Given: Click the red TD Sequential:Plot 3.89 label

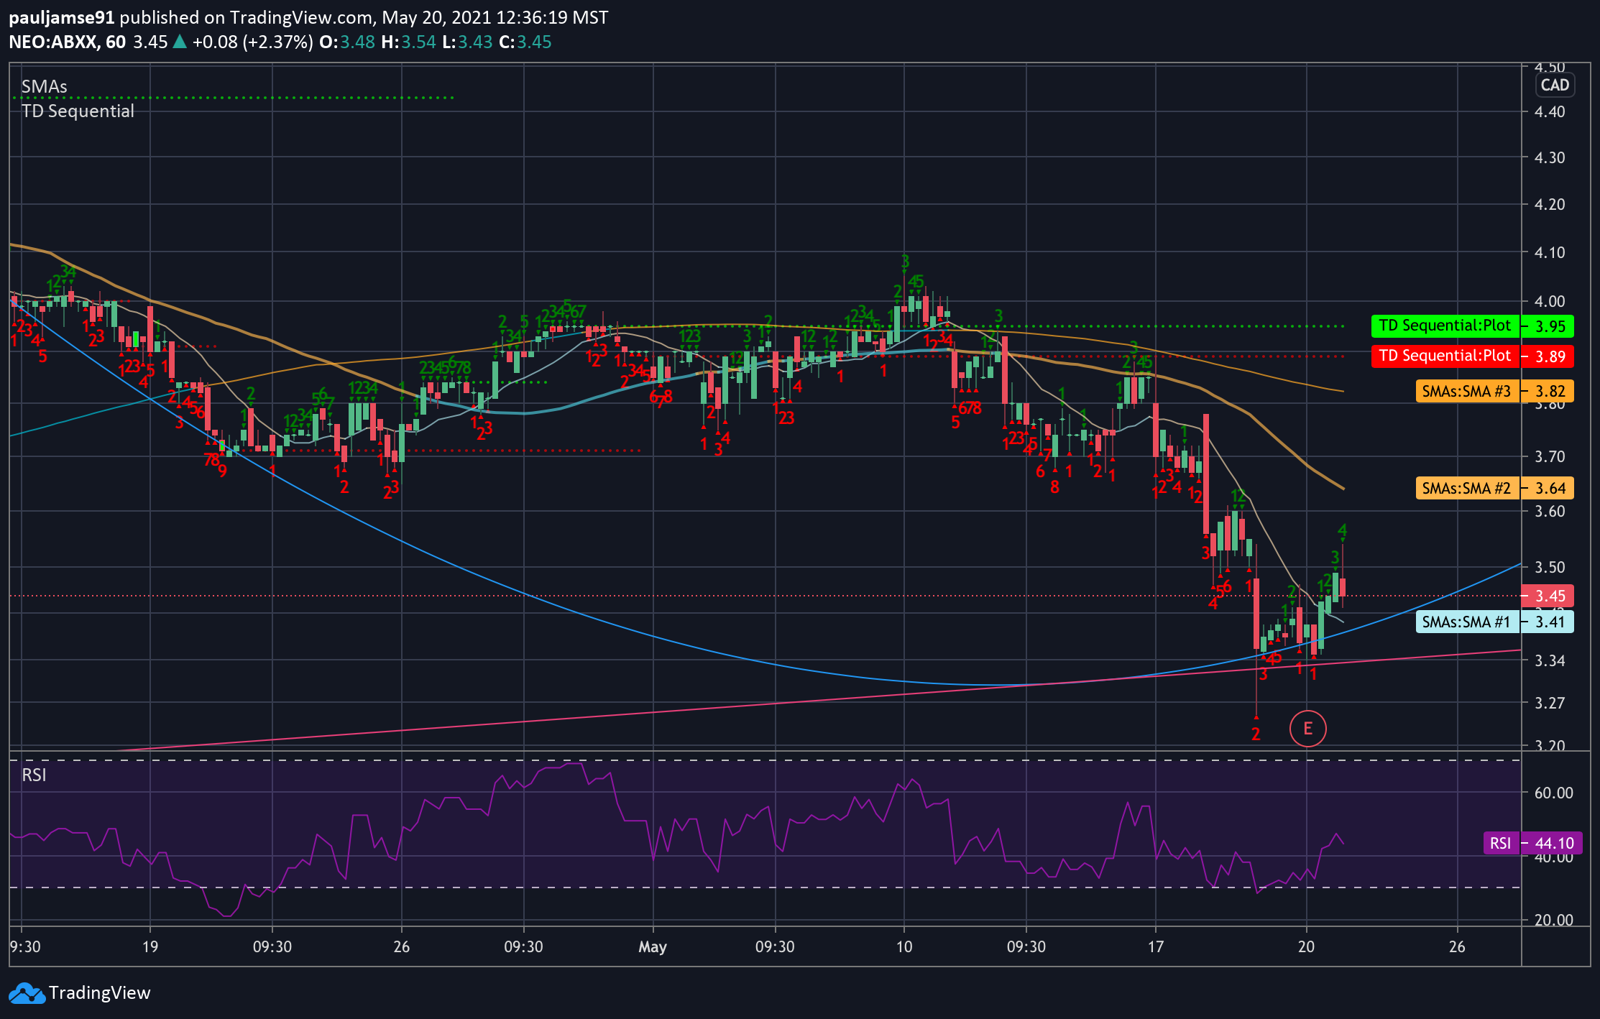Looking at the screenshot, I should click(1473, 356).
